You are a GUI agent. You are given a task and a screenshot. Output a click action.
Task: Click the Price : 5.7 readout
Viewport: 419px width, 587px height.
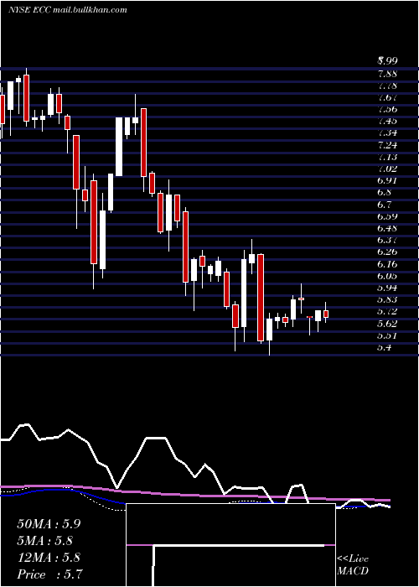49,574
